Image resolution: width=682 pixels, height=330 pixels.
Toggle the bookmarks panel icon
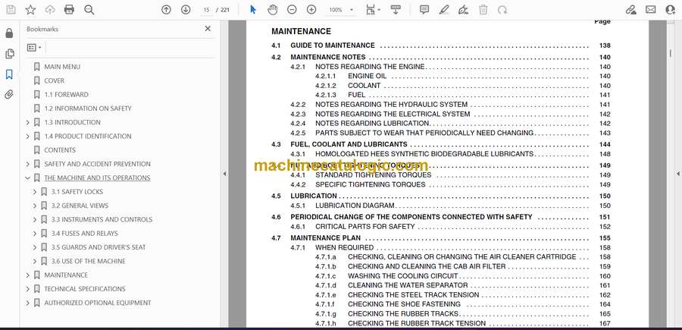coord(9,74)
